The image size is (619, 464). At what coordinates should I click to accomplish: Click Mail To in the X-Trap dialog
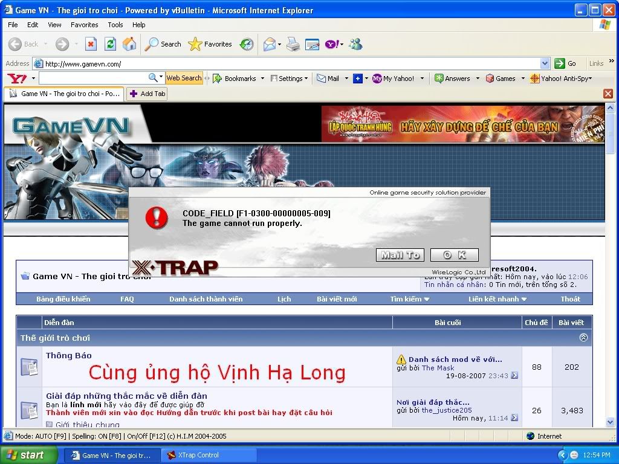point(400,255)
